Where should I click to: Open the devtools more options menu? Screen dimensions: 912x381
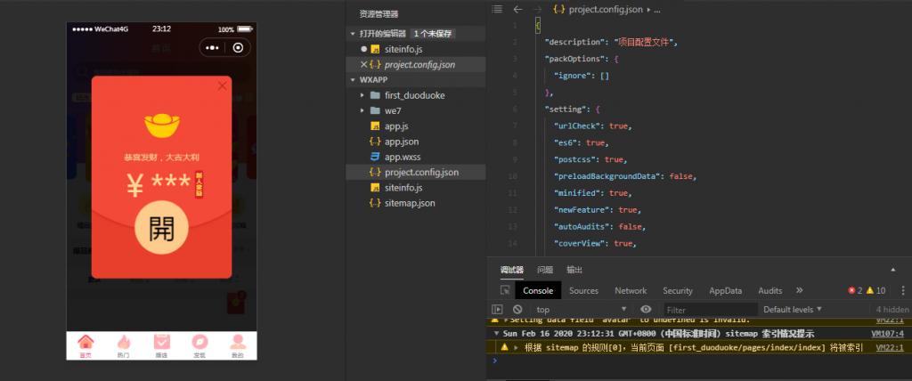[x=903, y=290]
